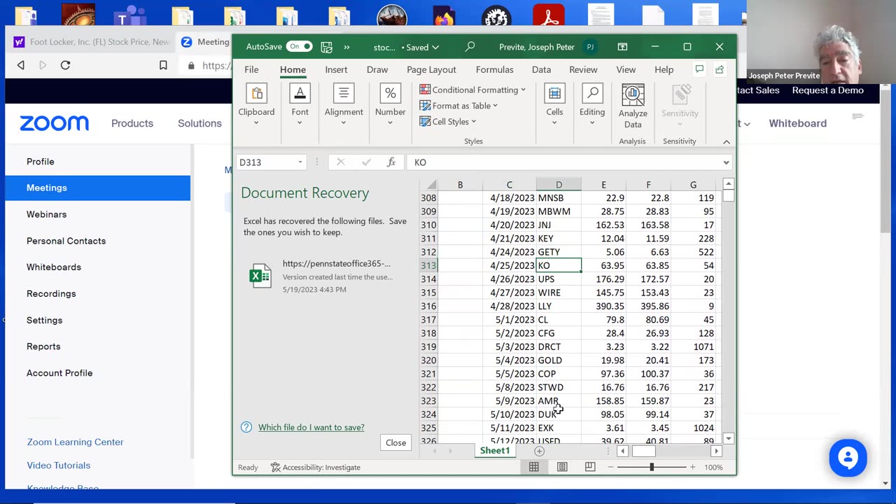Click the zoom in plus button
Screen dimensions: 896x504
[692, 467]
